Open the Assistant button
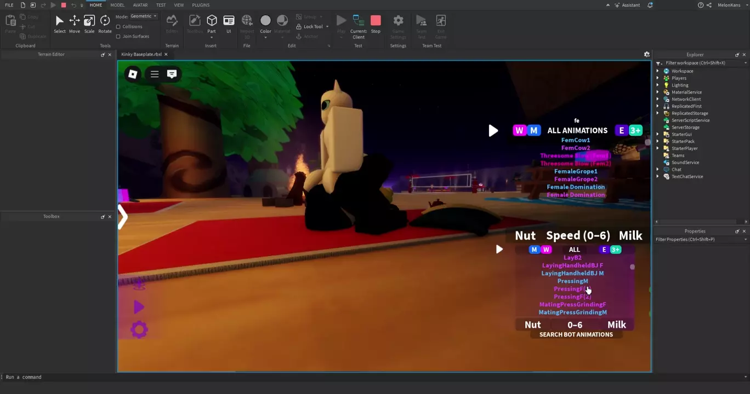Screen dimensions: 750x394 (627, 5)
